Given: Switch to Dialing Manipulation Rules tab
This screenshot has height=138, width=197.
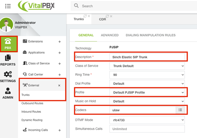Looking at the screenshot, I should 151,35.
